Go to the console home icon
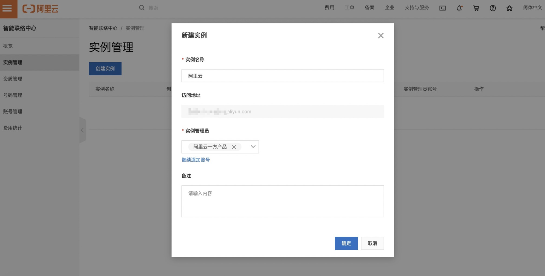This screenshot has width=545, height=276. 509,8
